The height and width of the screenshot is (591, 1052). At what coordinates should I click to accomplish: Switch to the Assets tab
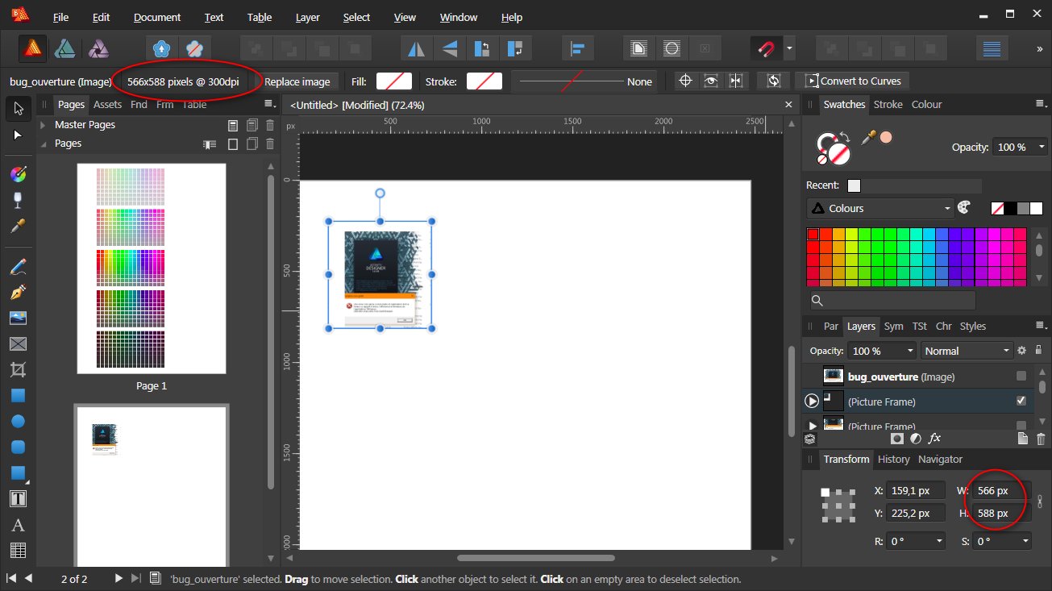107,105
